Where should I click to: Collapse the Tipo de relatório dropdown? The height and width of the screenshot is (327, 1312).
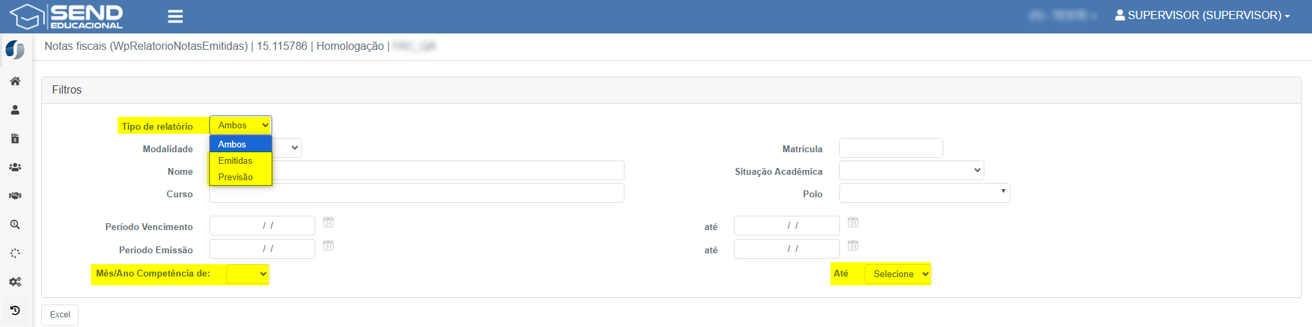pos(241,125)
